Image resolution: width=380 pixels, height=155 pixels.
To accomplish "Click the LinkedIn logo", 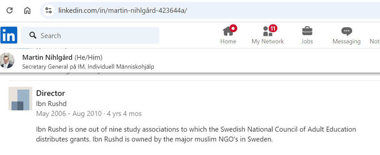I will pos(9,35).
